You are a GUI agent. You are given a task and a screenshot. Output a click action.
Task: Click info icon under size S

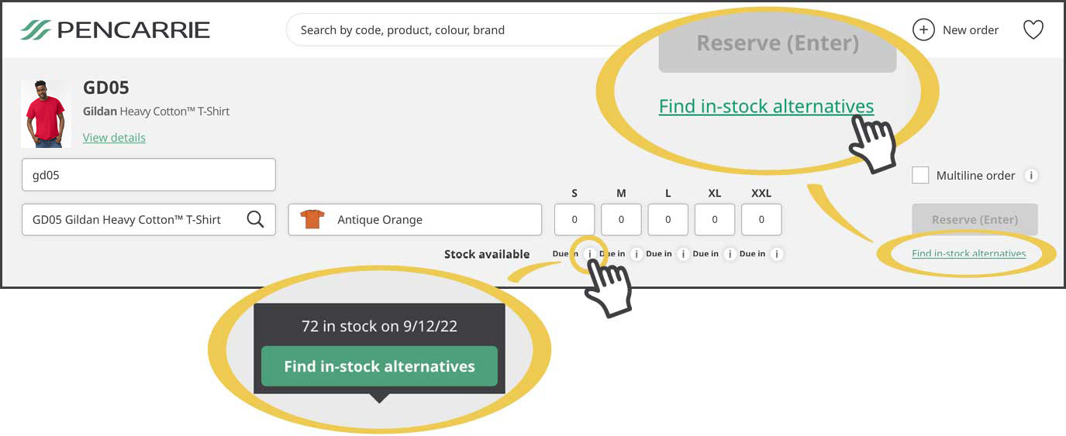[x=589, y=254]
